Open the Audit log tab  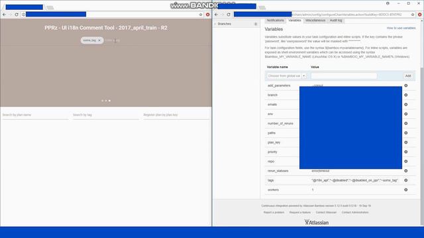point(336,20)
